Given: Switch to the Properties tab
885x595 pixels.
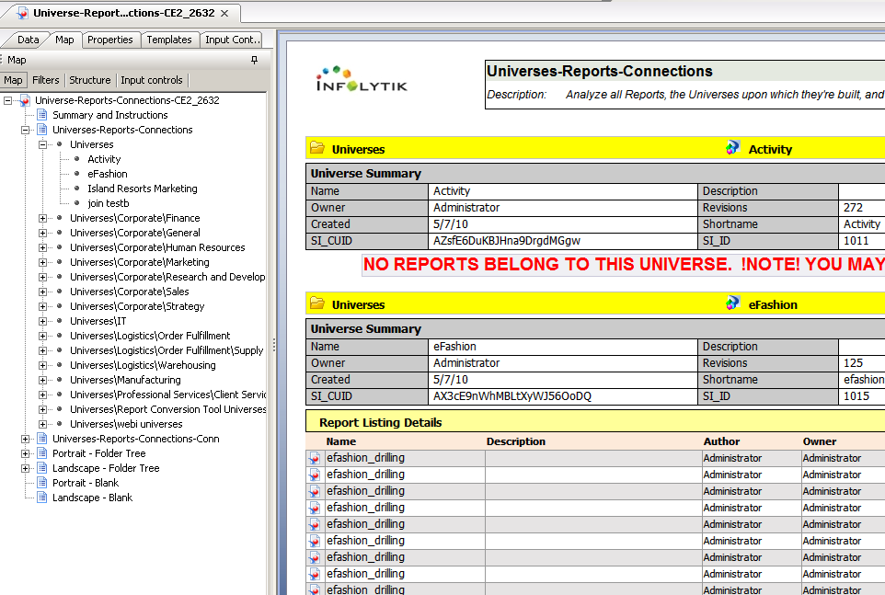Looking at the screenshot, I should pyautogui.click(x=110, y=40).
